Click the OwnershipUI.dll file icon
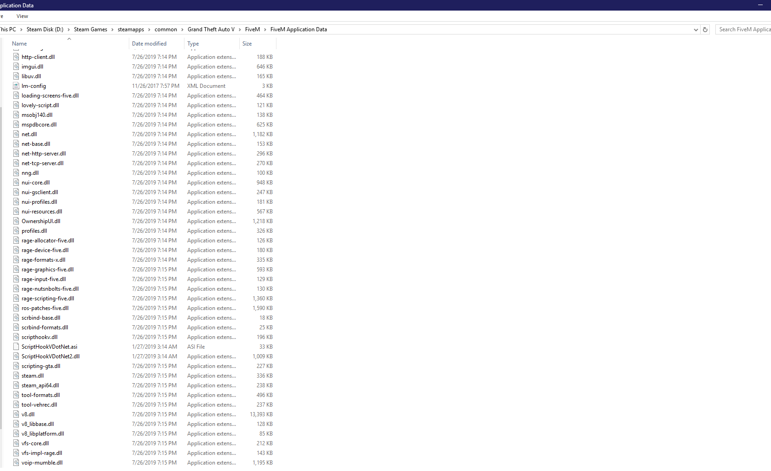Viewport: 771px width, 471px height. point(16,221)
